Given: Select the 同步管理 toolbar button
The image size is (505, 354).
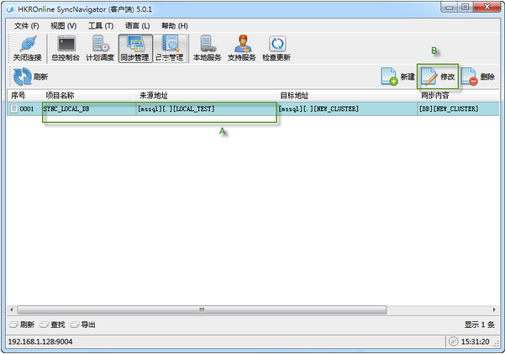Looking at the screenshot, I should (x=135, y=49).
